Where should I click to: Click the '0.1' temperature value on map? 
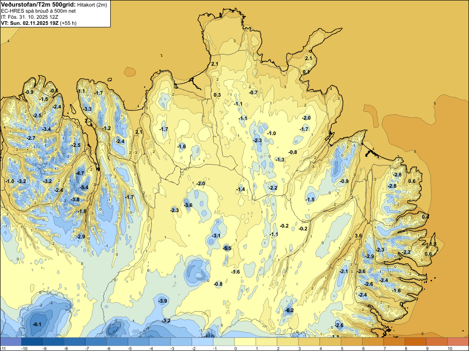(x=306, y=72)
